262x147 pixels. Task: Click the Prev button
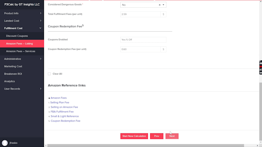click(x=156, y=136)
